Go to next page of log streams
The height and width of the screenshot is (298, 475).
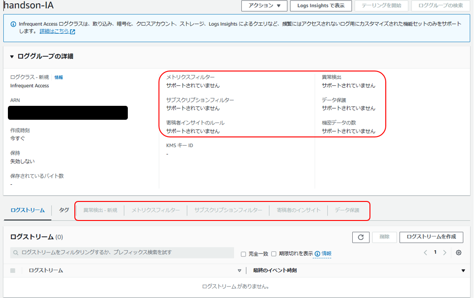coord(445,253)
